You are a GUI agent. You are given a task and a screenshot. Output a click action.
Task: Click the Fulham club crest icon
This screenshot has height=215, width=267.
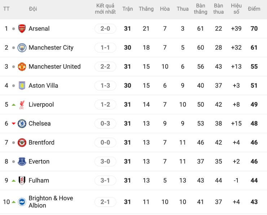22,180
